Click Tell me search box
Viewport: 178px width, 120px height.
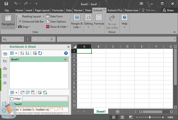click(x=150, y=10)
